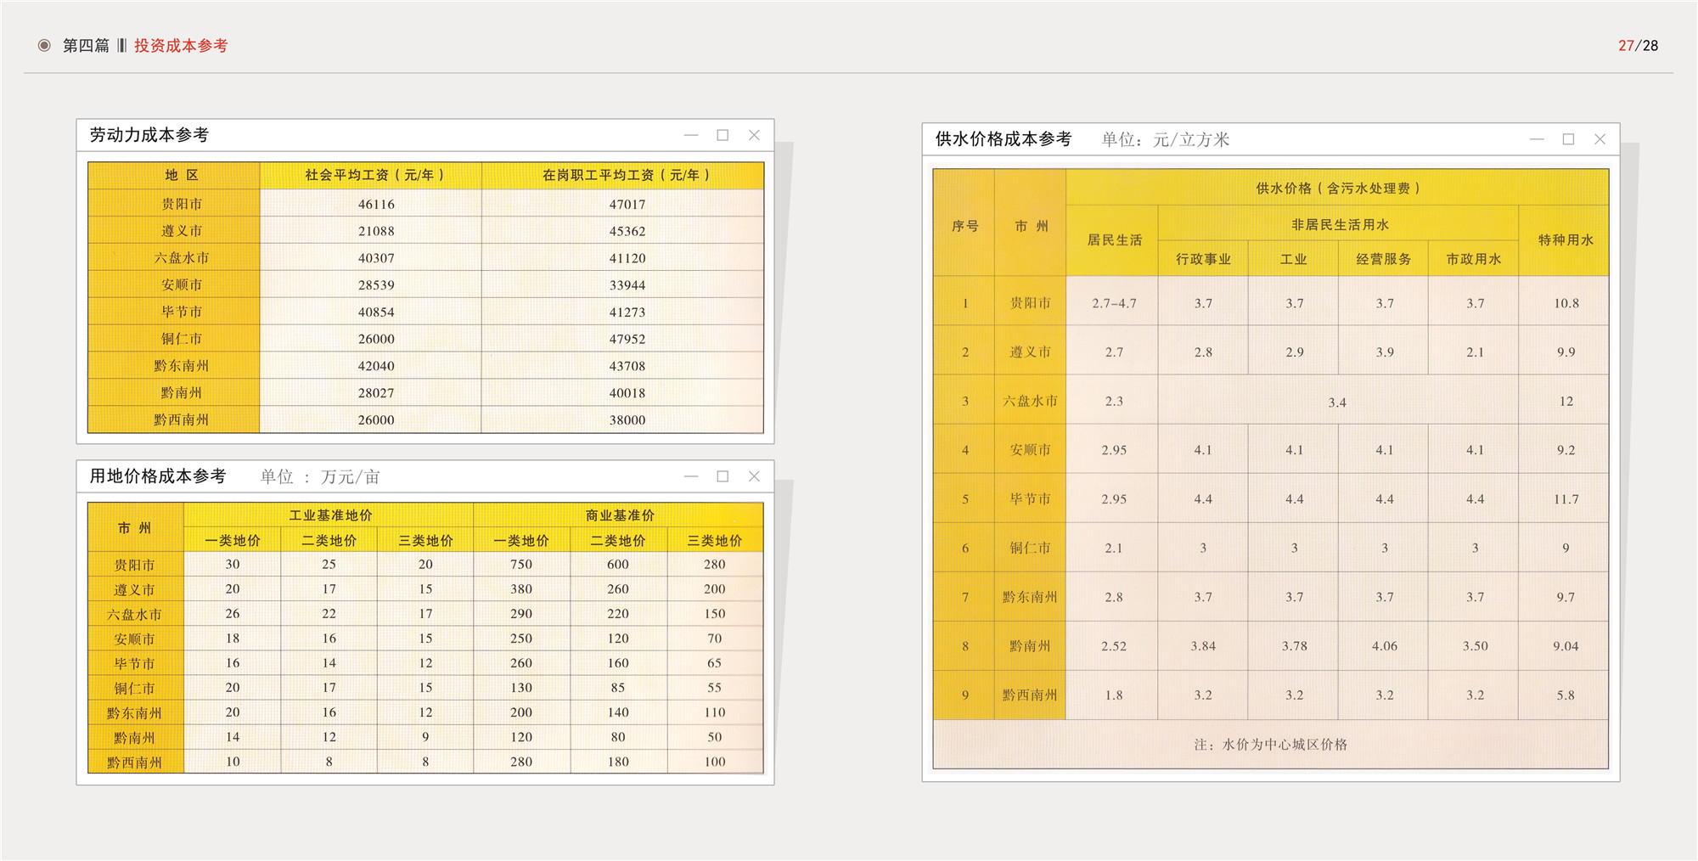The width and height of the screenshot is (1698, 861).
Task: Close the 供水价格成本参考 window
Action: coord(1600,139)
